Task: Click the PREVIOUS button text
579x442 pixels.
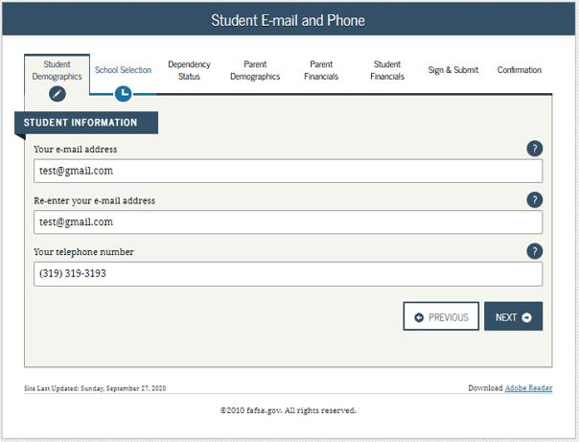Action: (449, 317)
